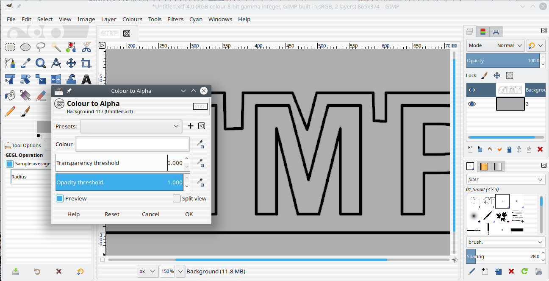Enable the Split view checkbox

click(177, 198)
